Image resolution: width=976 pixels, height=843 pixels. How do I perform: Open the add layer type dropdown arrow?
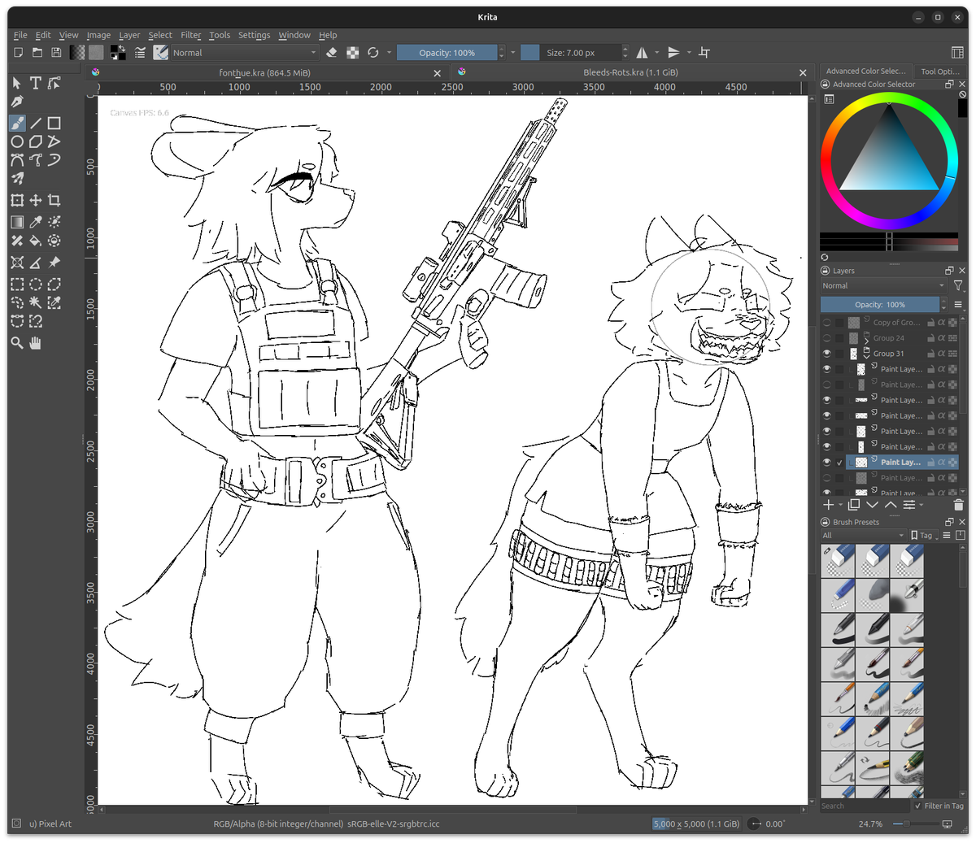(x=840, y=505)
